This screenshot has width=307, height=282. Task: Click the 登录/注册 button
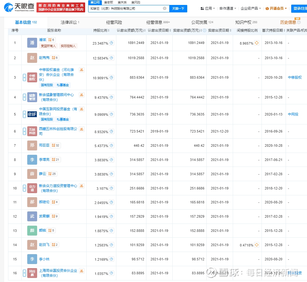[300, 9]
